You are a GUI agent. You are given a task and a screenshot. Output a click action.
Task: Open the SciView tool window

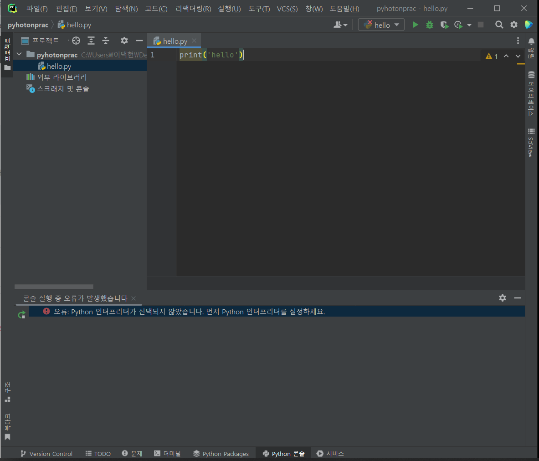click(x=531, y=143)
